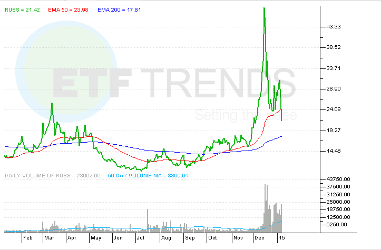Image resolution: width=381 pixels, height=250 pixels.
Task: Click the tallest December volume bar
Action: [x=265, y=208]
